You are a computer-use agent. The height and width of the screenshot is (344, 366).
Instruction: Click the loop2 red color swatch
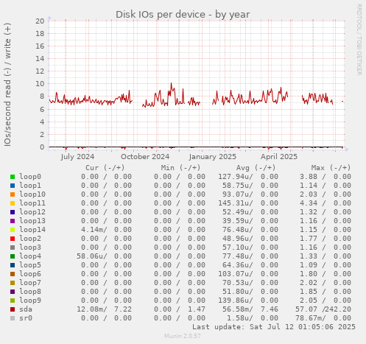pyautogui.click(x=13, y=239)
